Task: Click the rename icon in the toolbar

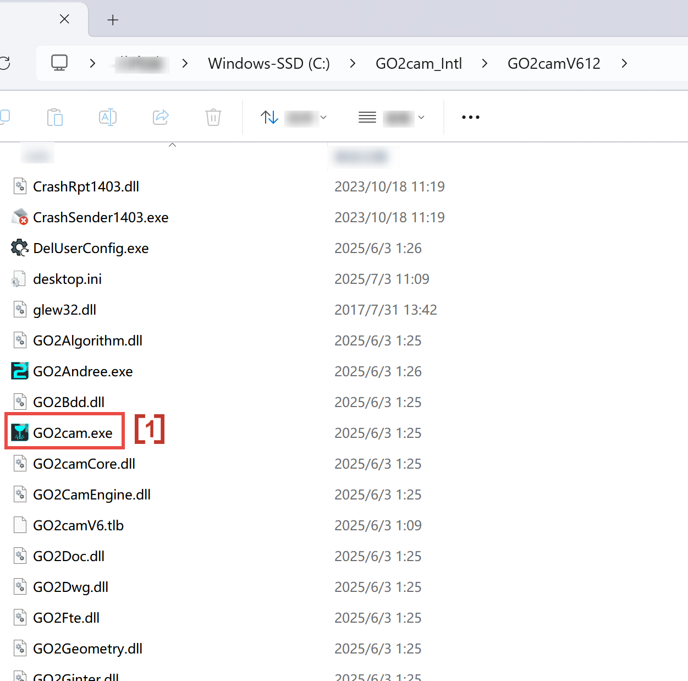Action: (x=107, y=117)
